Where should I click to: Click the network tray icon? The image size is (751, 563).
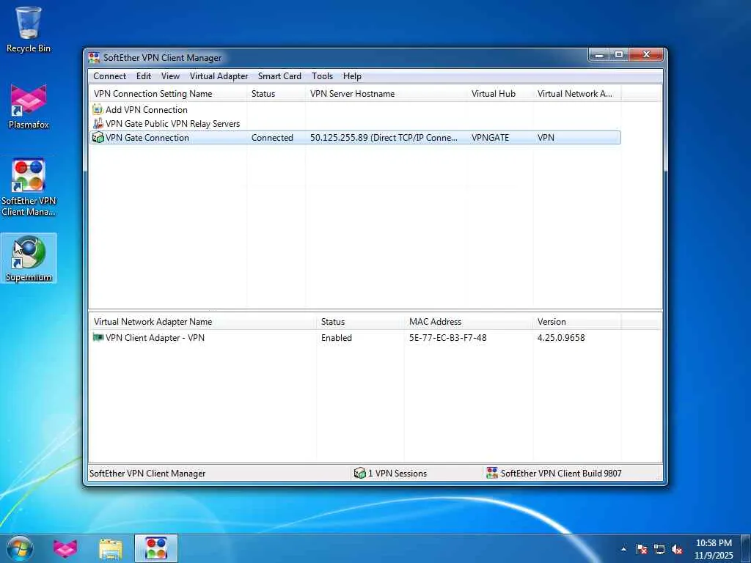click(x=659, y=549)
